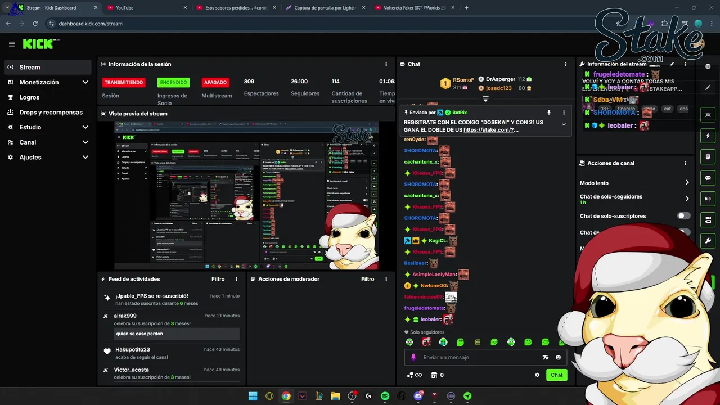Screen dimensions: 720x405
Task: Open options menu of Información de la sesión
Action: [386, 64]
